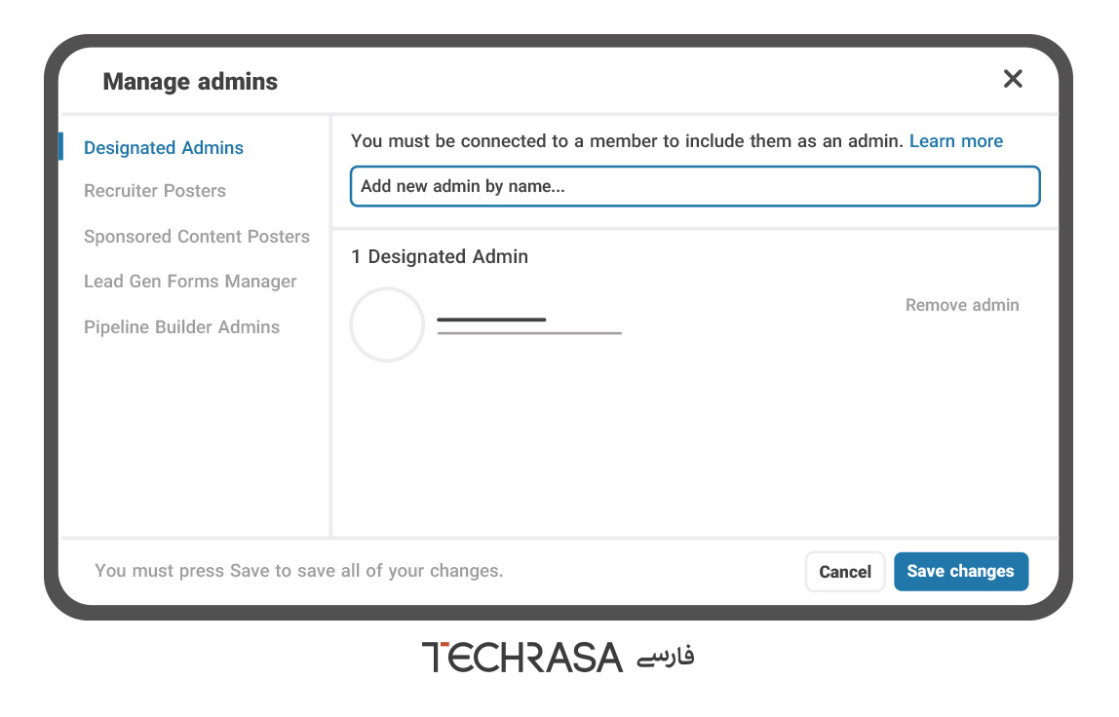Image resolution: width=1119 pixels, height=717 pixels.
Task: Click the 1 Designated Admin heading
Action: (440, 257)
